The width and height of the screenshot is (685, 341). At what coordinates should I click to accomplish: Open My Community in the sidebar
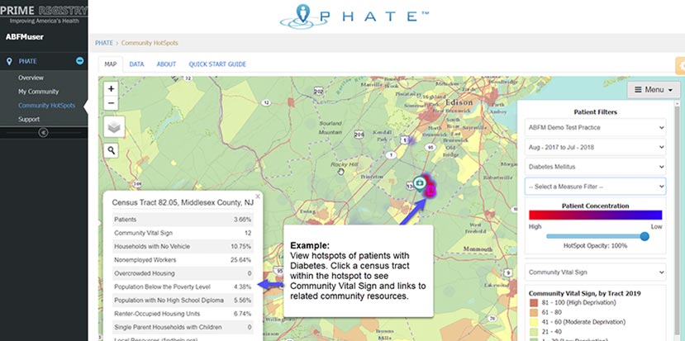pyautogui.click(x=39, y=92)
